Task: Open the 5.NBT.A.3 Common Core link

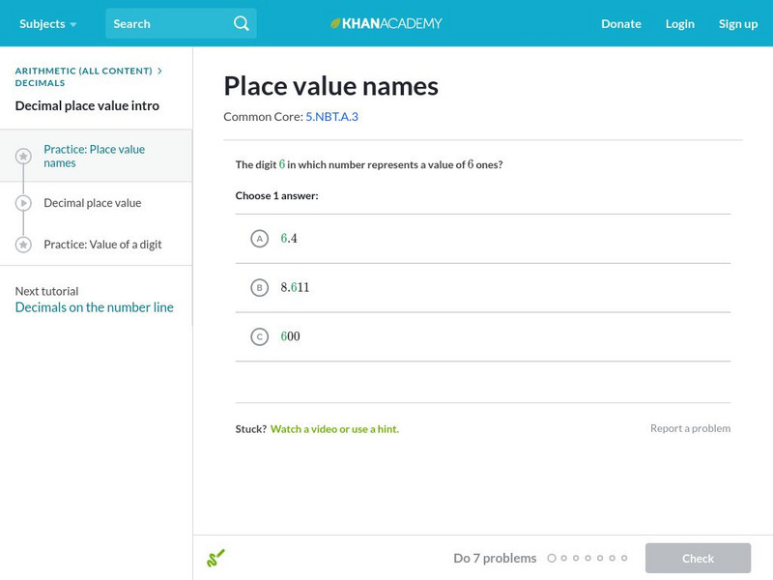Action: (331, 116)
